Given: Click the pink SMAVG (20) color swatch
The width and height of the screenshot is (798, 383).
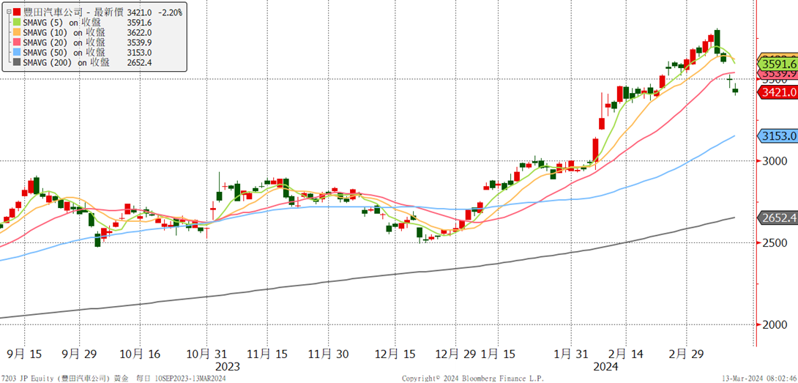Looking at the screenshot, I should coord(18,42).
